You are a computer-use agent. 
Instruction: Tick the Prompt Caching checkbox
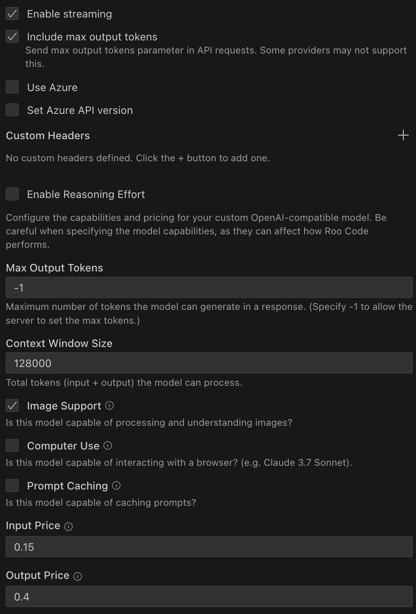coord(12,486)
